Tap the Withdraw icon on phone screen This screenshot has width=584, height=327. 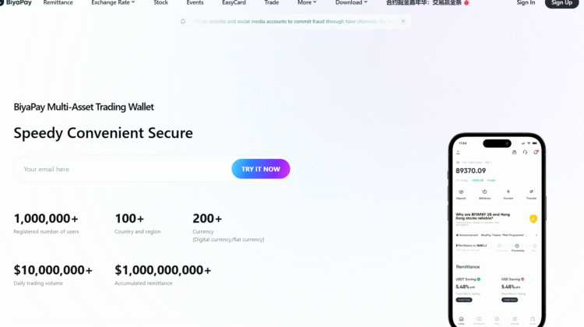(x=484, y=192)
